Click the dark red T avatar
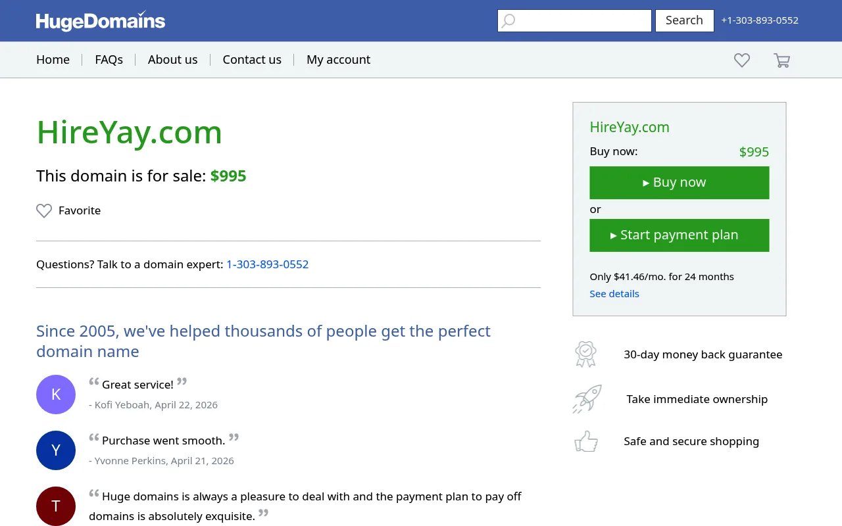 (x=56, y=506)
